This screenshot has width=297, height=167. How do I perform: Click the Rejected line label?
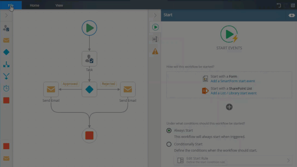(109, 84)
